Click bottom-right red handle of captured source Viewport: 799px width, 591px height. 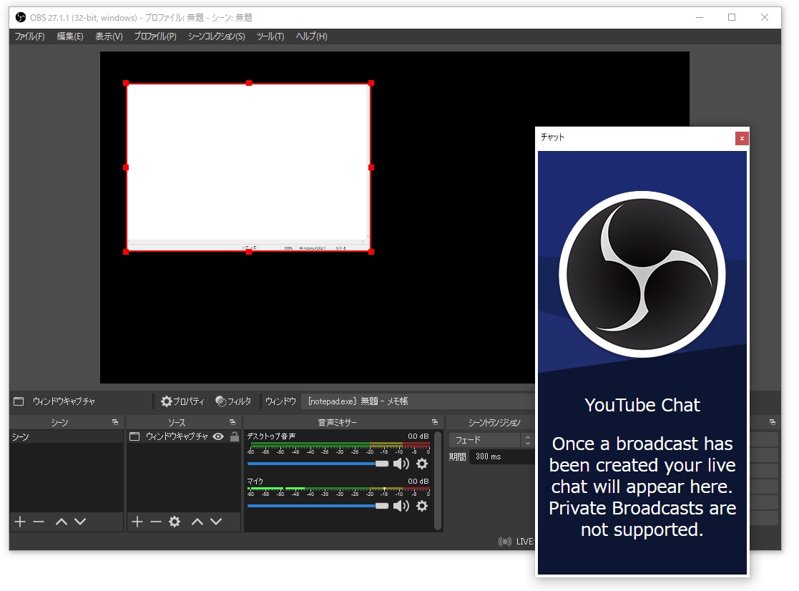click(371, 252)
